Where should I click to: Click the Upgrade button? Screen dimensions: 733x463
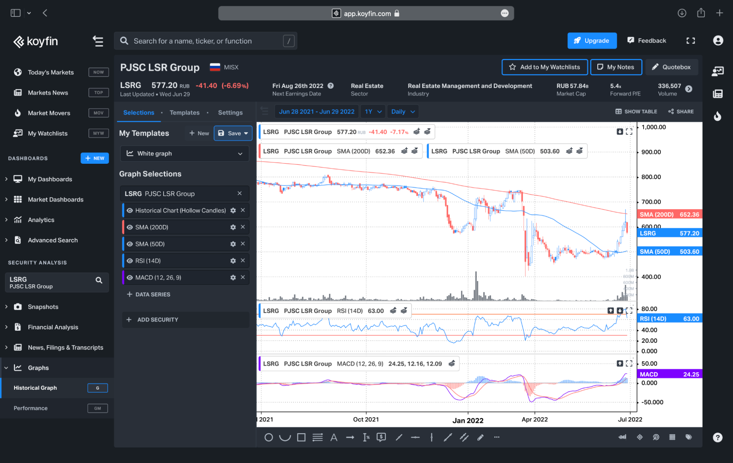pyautogui.click(x=592, y=41)
